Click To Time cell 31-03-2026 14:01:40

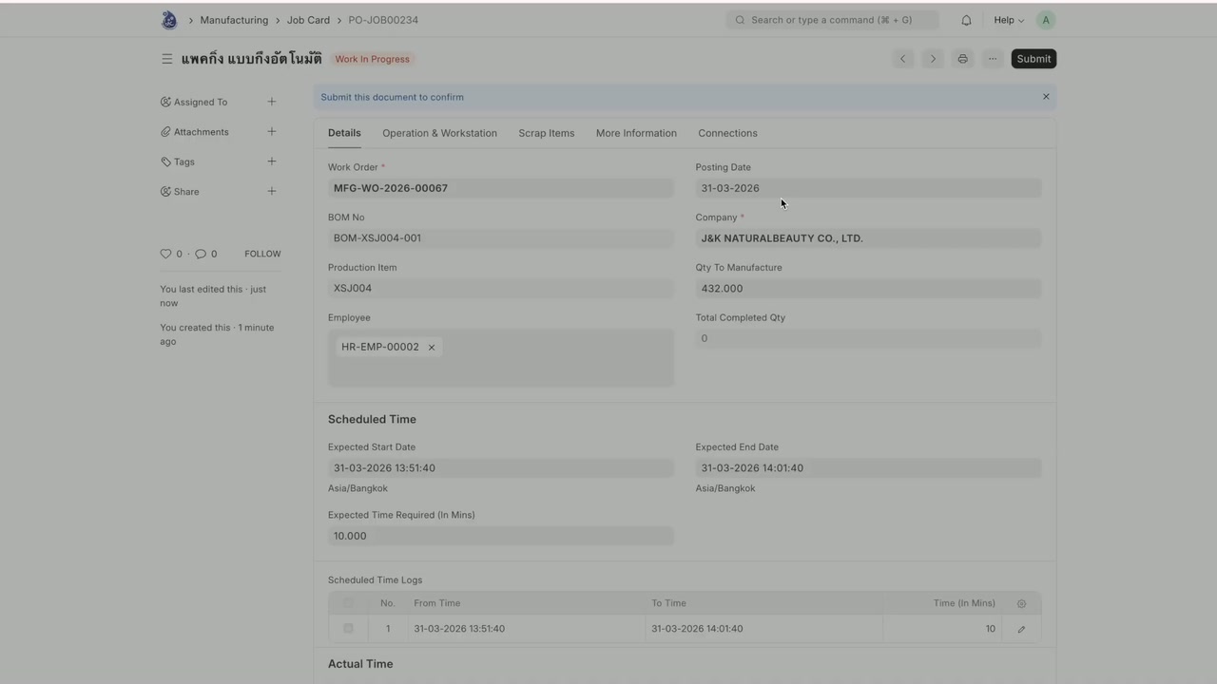pos(763,629)
